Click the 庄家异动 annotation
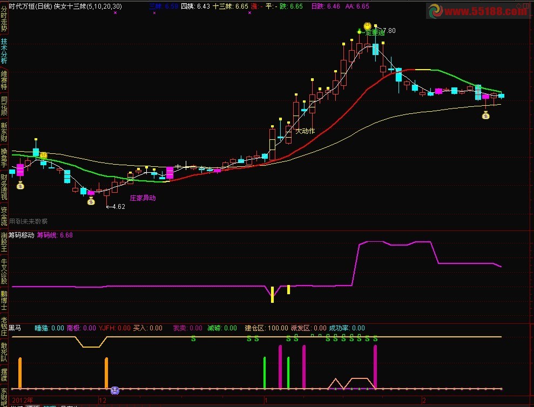This screenshot has width=534, height=407. pyautogui.click(x=143, y=198)
